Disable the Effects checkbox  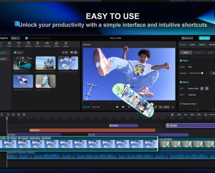181,82
